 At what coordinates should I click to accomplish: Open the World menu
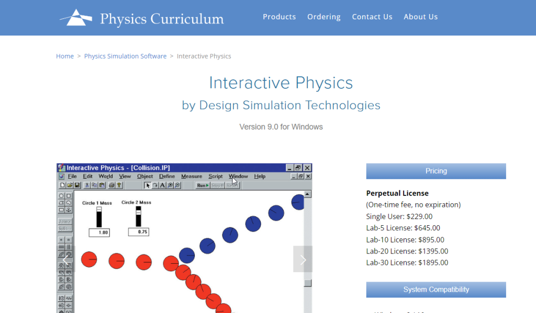click(105, 176)
